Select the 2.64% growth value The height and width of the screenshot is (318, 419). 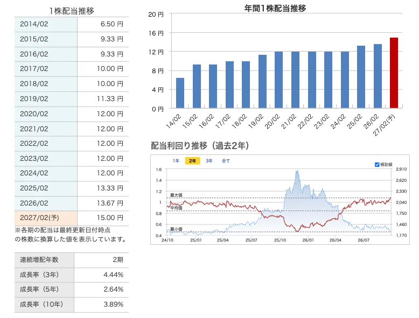point(113,289)
